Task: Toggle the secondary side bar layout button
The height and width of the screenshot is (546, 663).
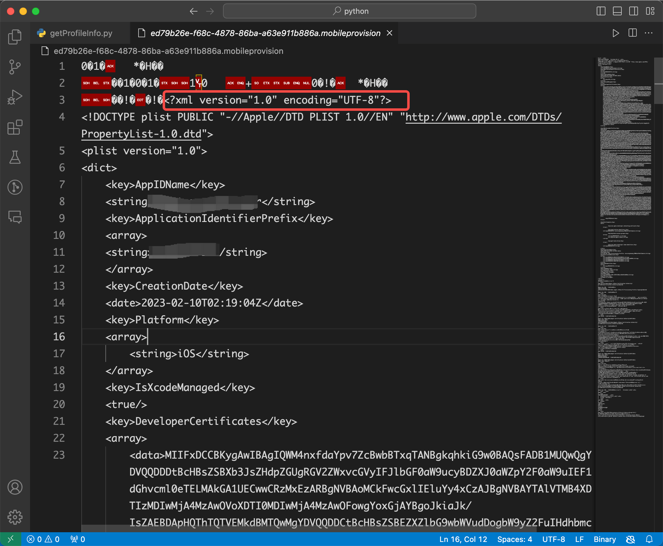Action: tap(634, 11)
